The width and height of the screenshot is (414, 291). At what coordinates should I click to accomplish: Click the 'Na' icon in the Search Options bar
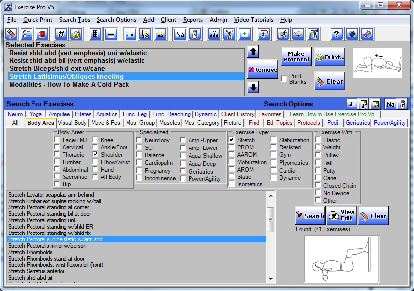(391, 104)
